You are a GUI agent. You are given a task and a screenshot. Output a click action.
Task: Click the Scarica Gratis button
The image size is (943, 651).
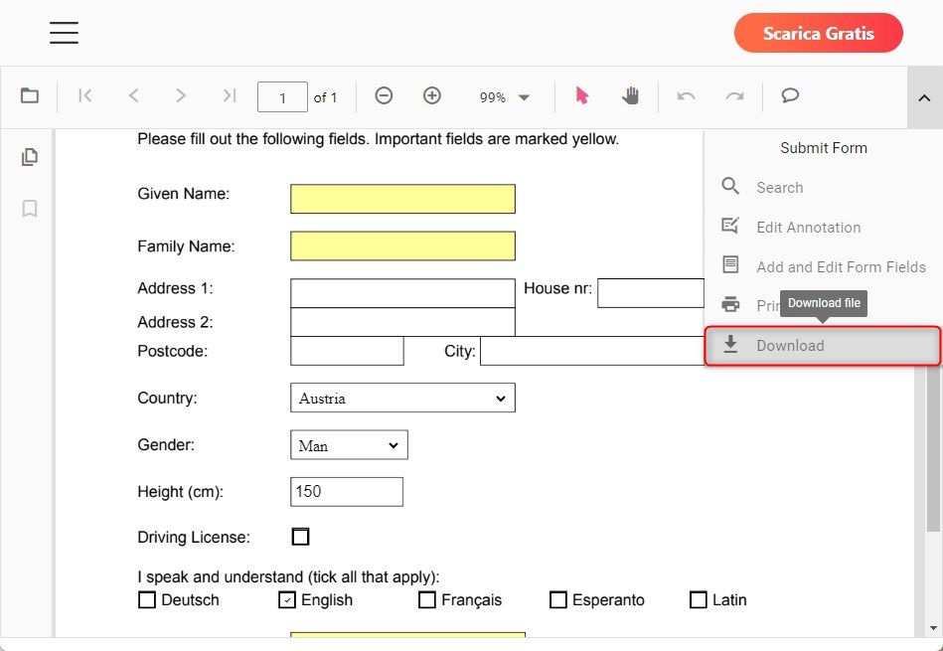coord(818,34)
